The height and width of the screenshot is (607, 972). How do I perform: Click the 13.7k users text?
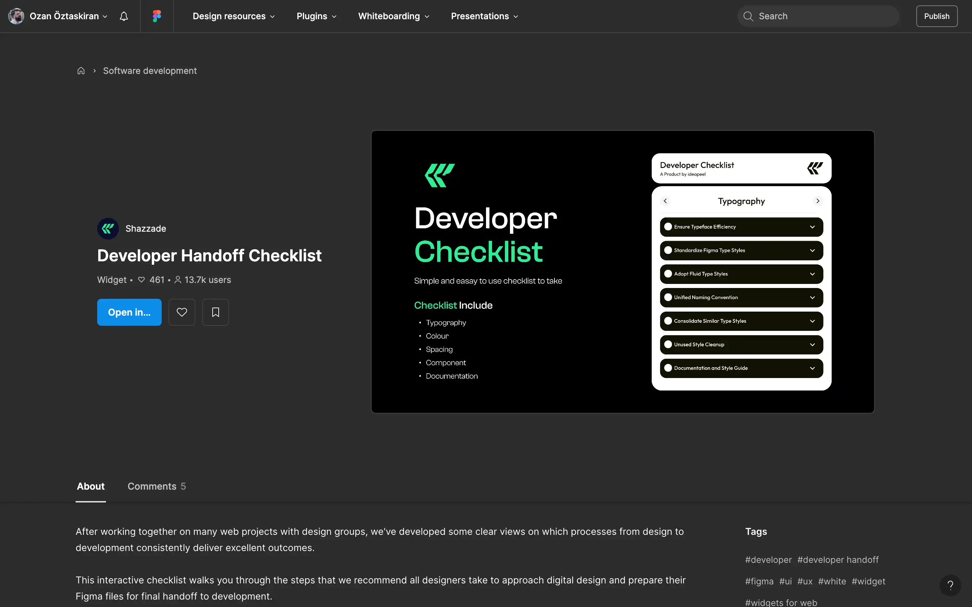tap(208, 280)
